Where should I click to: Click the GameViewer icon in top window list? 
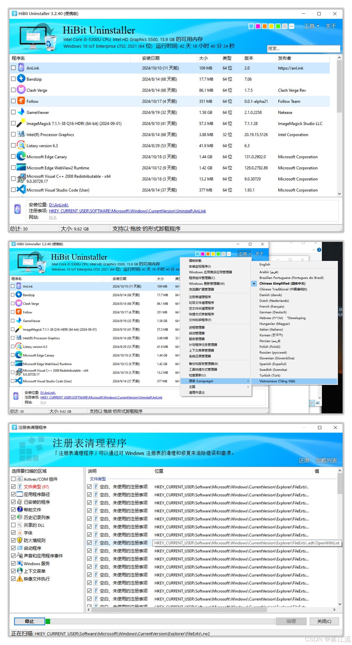21,112
